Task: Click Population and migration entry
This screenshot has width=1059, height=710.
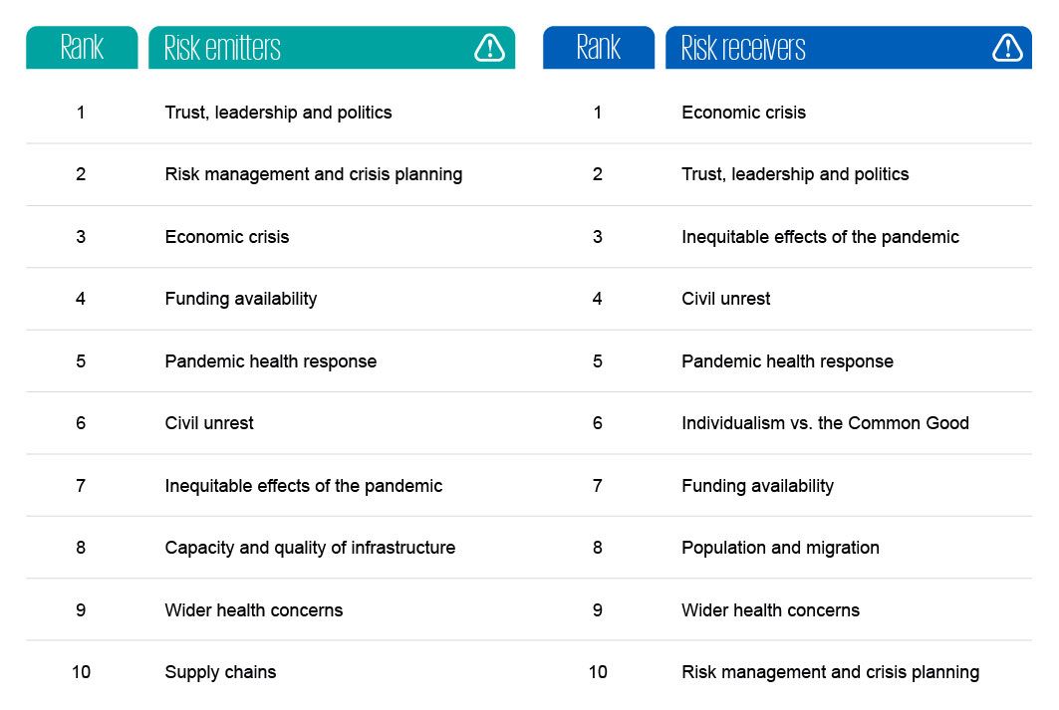Action: (x=780, y=548)
